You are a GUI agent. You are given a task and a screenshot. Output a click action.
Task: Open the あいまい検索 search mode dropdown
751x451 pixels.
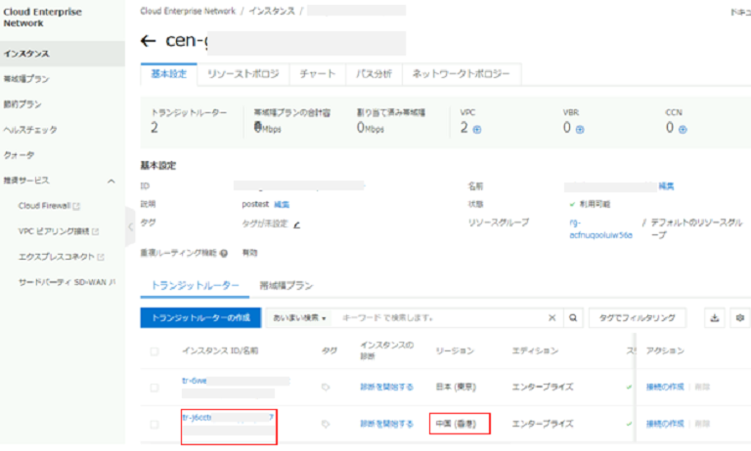click(x=299, y=318)
